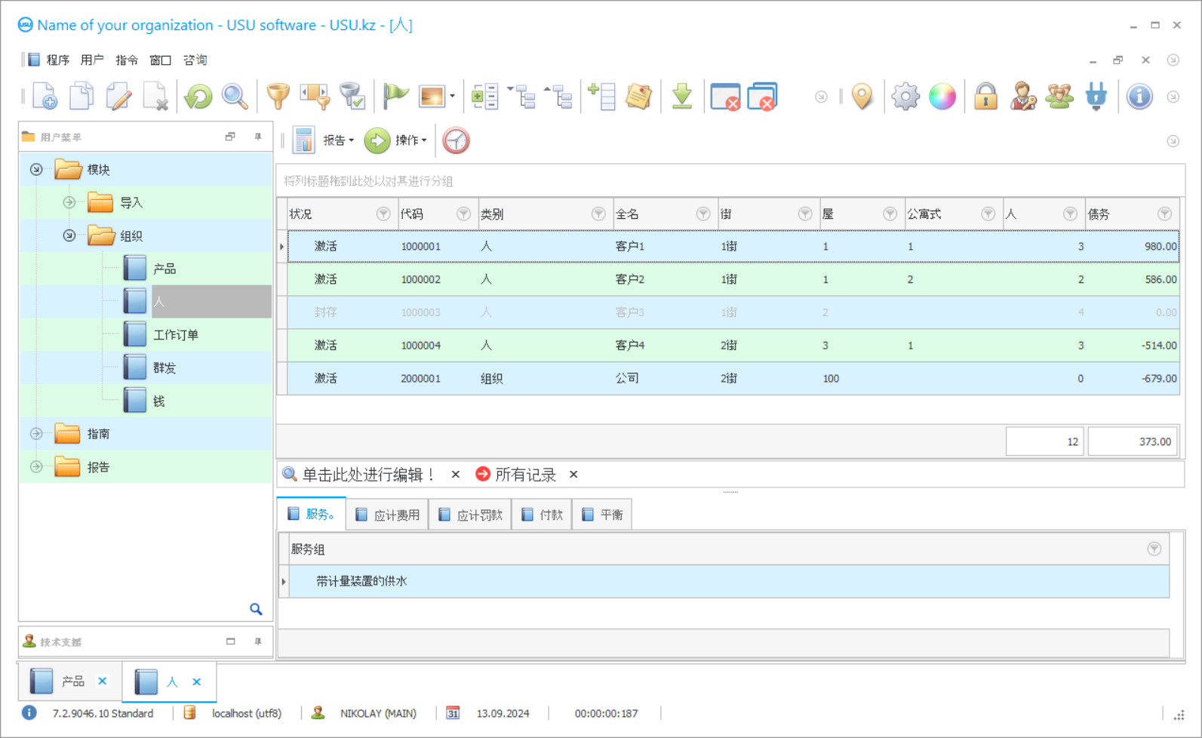Open filter for 代码 column
The height and width of the screenshot is (738, 1202).
(463, 214)
